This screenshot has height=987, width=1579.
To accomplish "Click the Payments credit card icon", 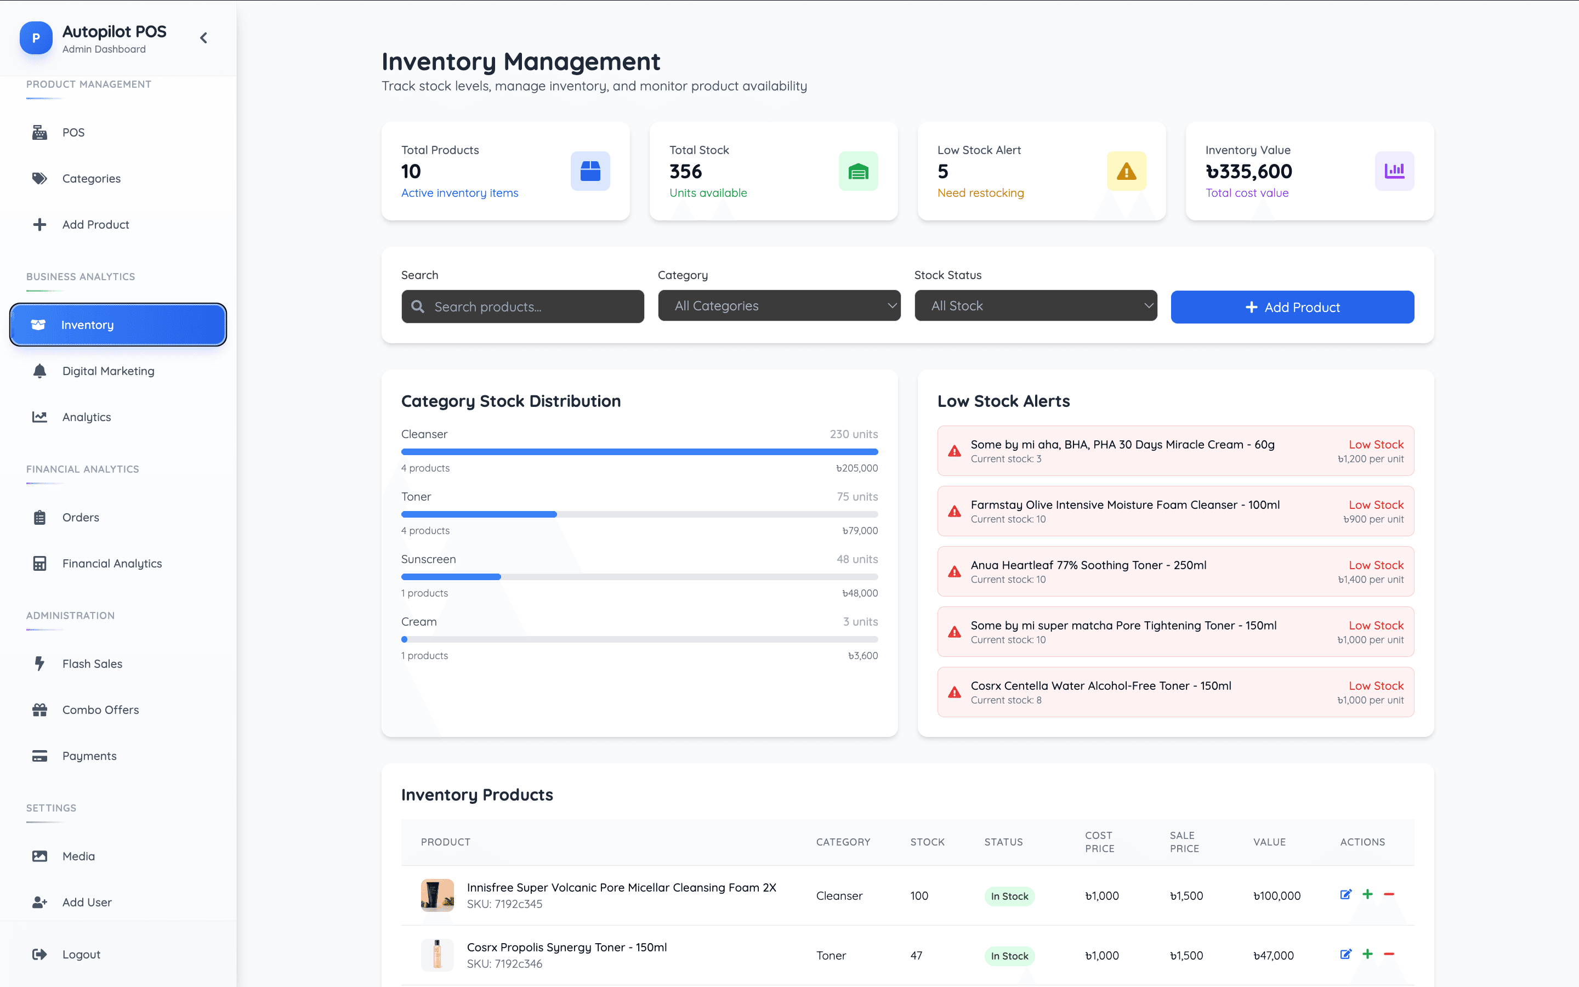I will pyautogui.click(x=40, y=755).
